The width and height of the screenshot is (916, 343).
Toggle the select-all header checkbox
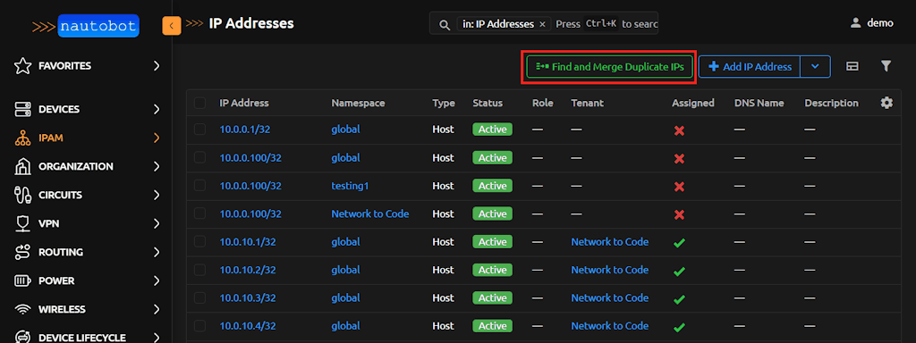(x=199, y=103)
